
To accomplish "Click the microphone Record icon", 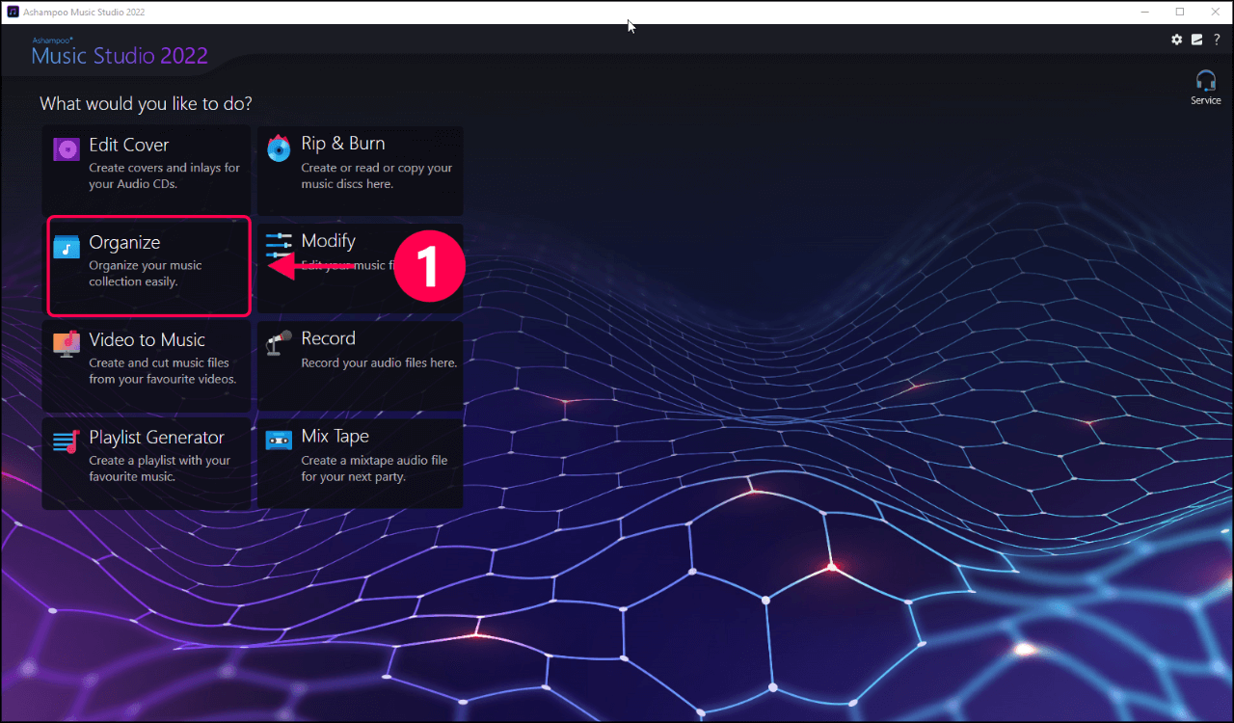I will [x=279, y=343].
